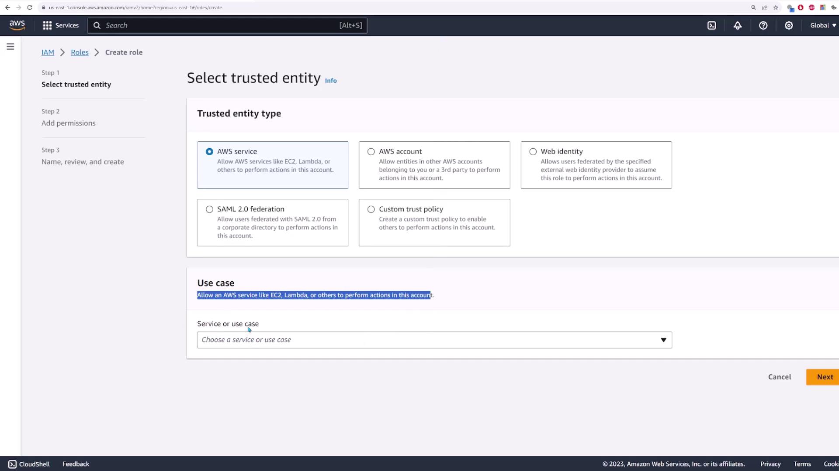Open the help question mark icon
Viewport: 839px width, 471px height.
[x=763, y=25]
